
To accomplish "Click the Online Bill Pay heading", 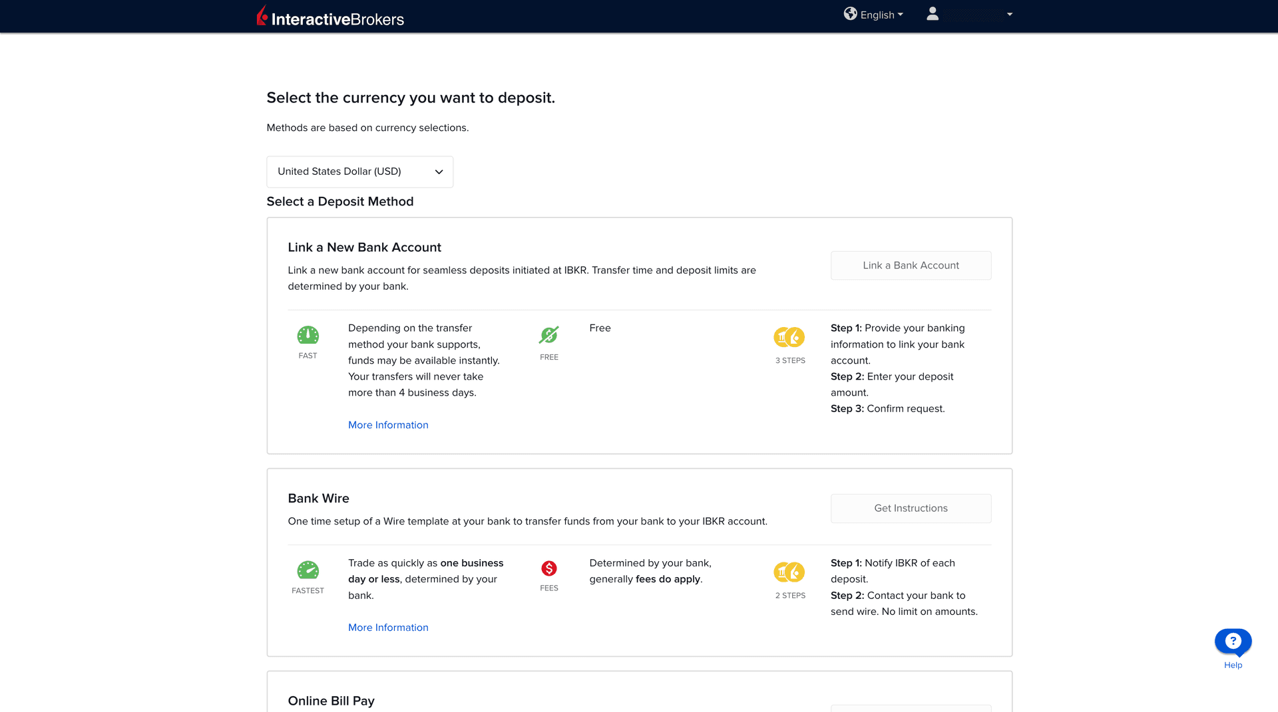I will click(x=331, y=701).
